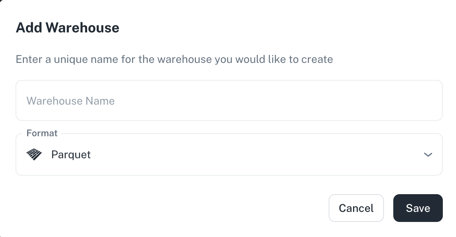Select the dark Save button at bottom

tap(418, 208)
